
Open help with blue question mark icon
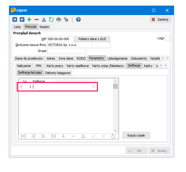click(78, 19)
